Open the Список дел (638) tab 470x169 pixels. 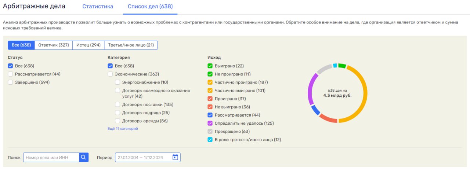(150, 7)
